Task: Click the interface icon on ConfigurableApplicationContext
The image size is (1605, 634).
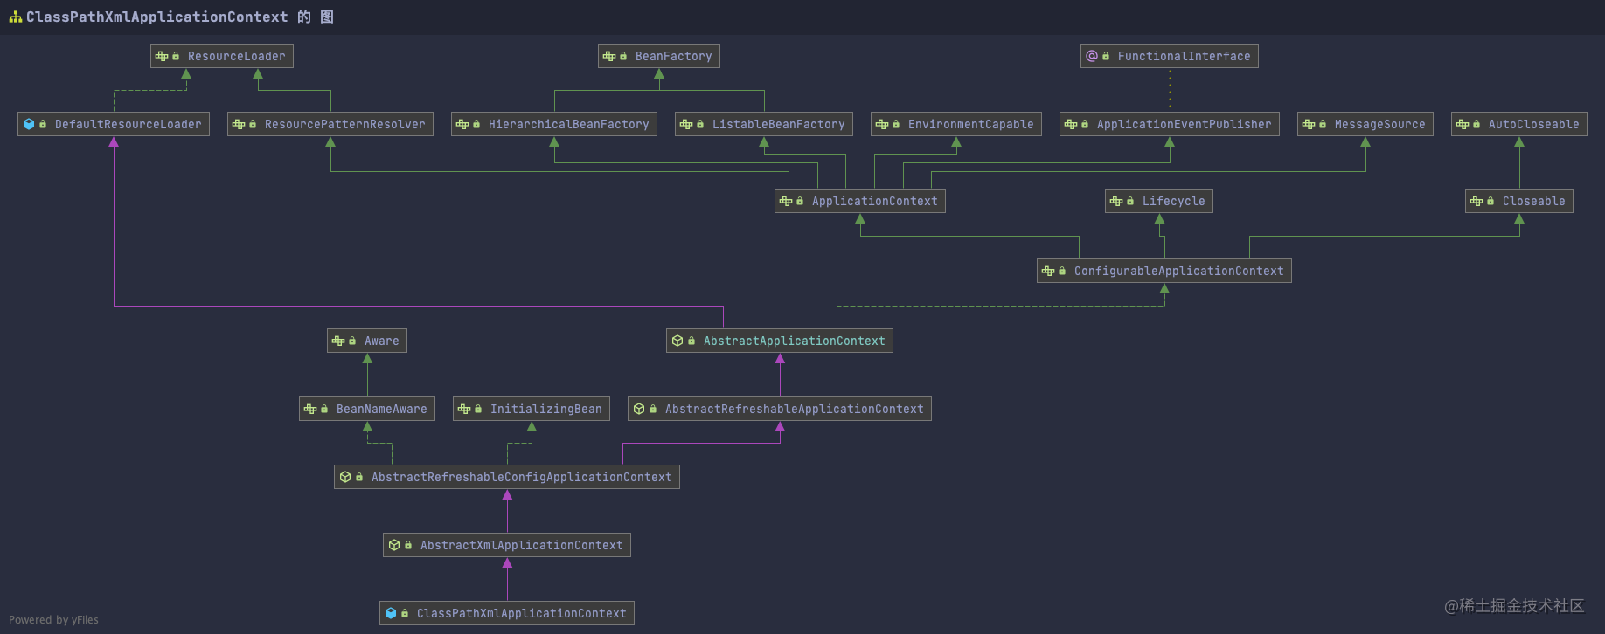Action: (1048, 271)
